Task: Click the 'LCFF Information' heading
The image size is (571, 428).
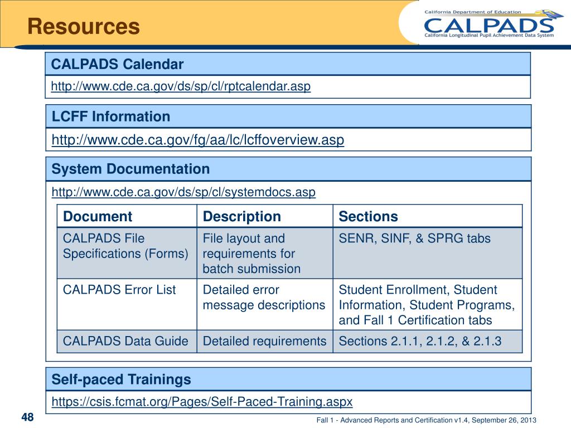Action: click(x=111, y=116)
